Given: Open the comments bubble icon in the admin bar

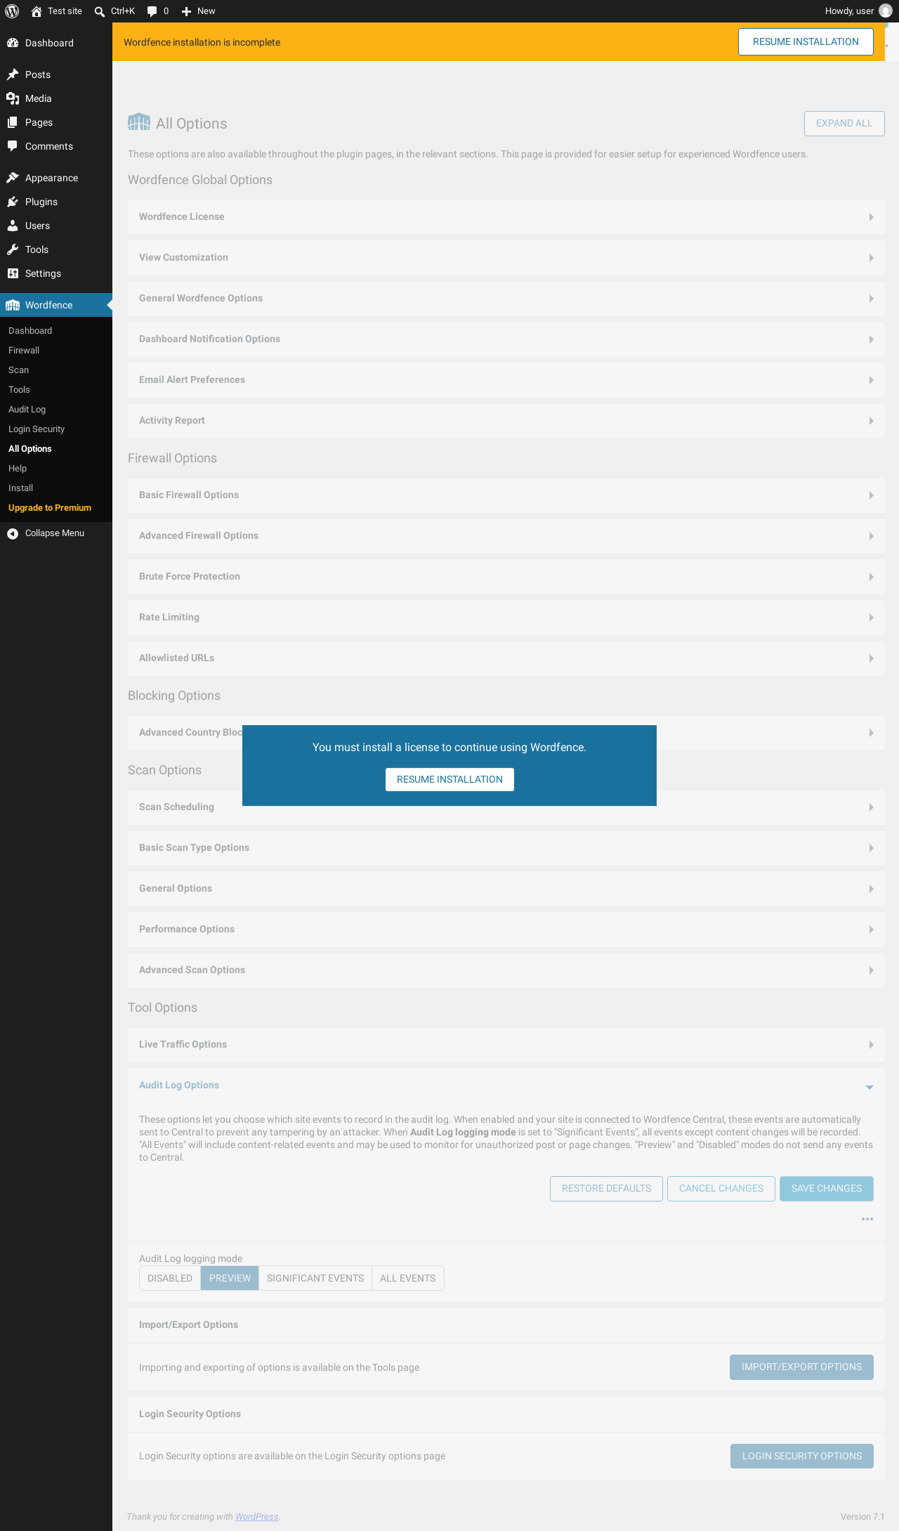Looking at the screenshot, I should (152, 11).
